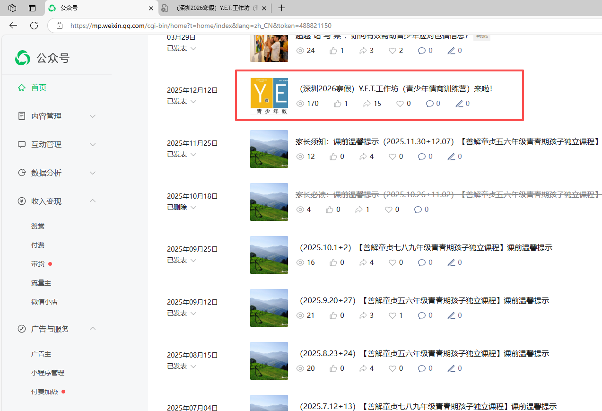The width and height of the screenshot is (602, 411).
Task: Click share icon of 2025.9.20+27 article
Action: coord(363,315)
